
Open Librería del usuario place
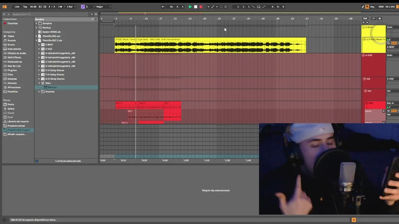18,121
